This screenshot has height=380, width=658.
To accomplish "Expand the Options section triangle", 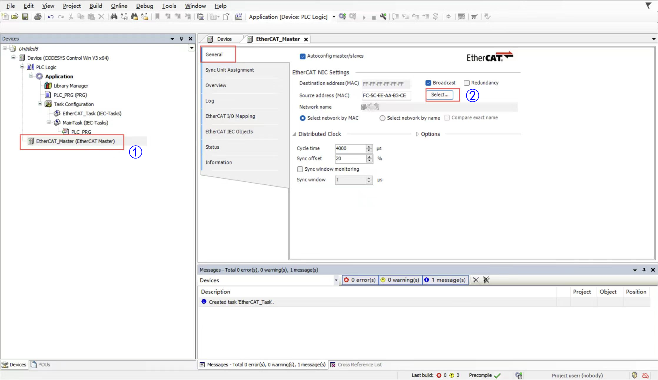I will click(x=417, y=134).
